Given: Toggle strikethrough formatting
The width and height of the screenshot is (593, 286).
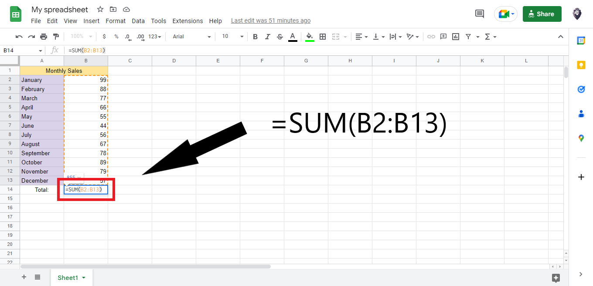Looking at the screenshot, I should click(279, 37).
